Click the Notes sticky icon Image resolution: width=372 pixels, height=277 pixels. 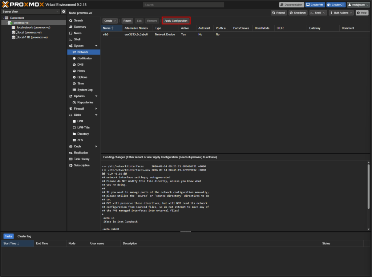coord(71,33)
